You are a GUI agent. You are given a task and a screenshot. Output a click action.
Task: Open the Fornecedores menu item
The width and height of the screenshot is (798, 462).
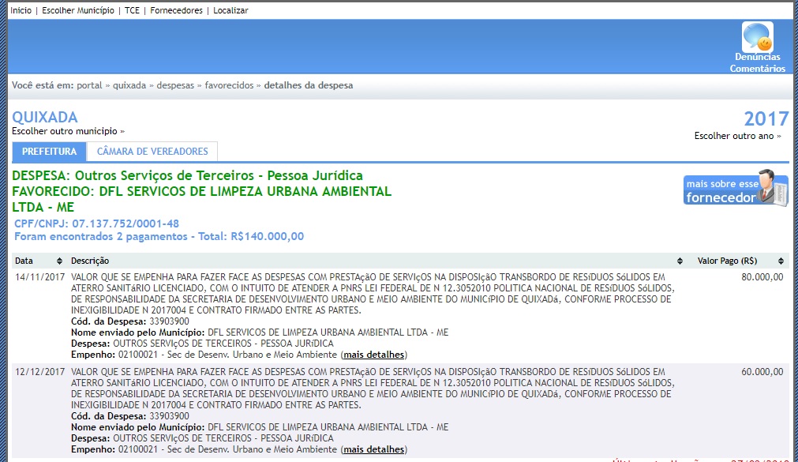pyautogui.click(x=176, y=10)
